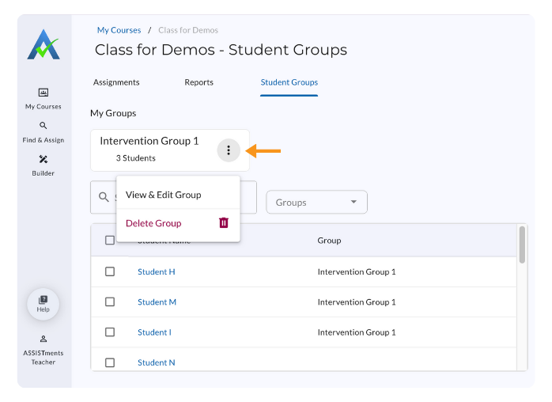Switch to the Assignments tab
This screenshot has width=552, height=402.
116,82
